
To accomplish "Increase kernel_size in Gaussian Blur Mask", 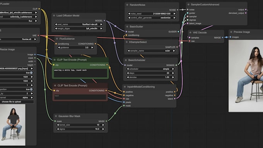I will (x=103, y=125).
